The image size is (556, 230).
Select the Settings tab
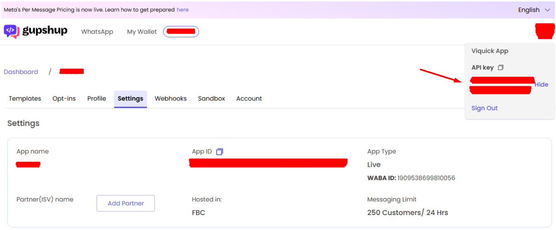click(130, 98)
